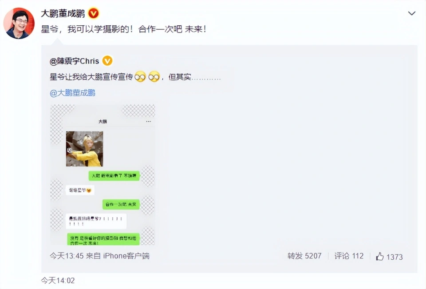Screen dimensions: 426x289
Task: Click 转发 5207 repost count
Action: point(304,256)
